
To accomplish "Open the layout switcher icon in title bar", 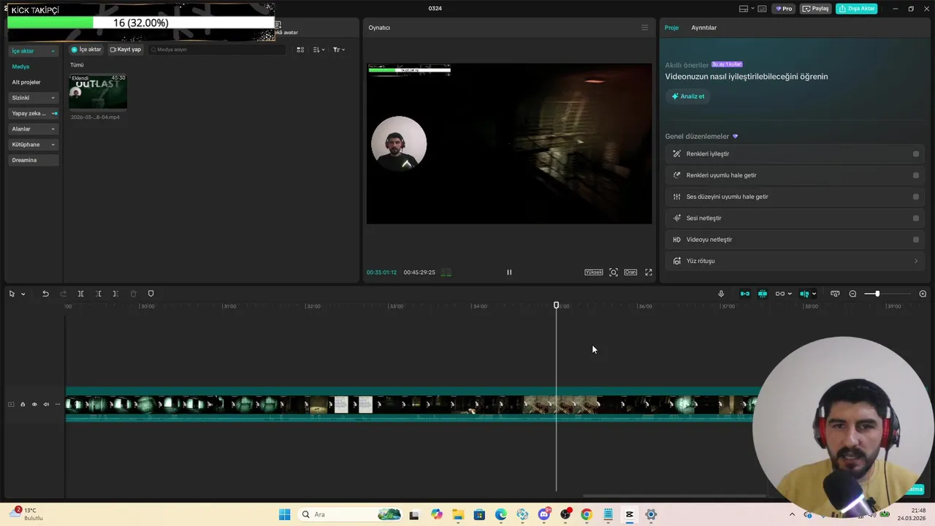I will 744,9.
